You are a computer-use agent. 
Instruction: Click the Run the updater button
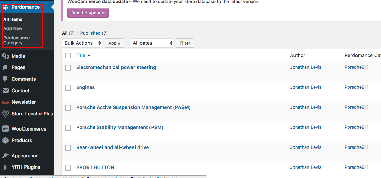(x=88, y=13)
